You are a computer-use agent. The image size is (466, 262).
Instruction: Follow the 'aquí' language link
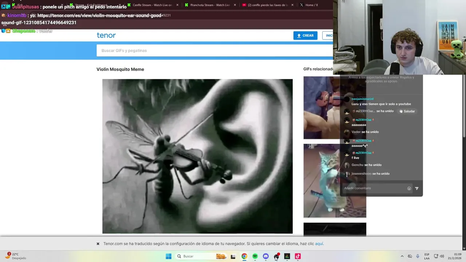[x=319, y=244]
